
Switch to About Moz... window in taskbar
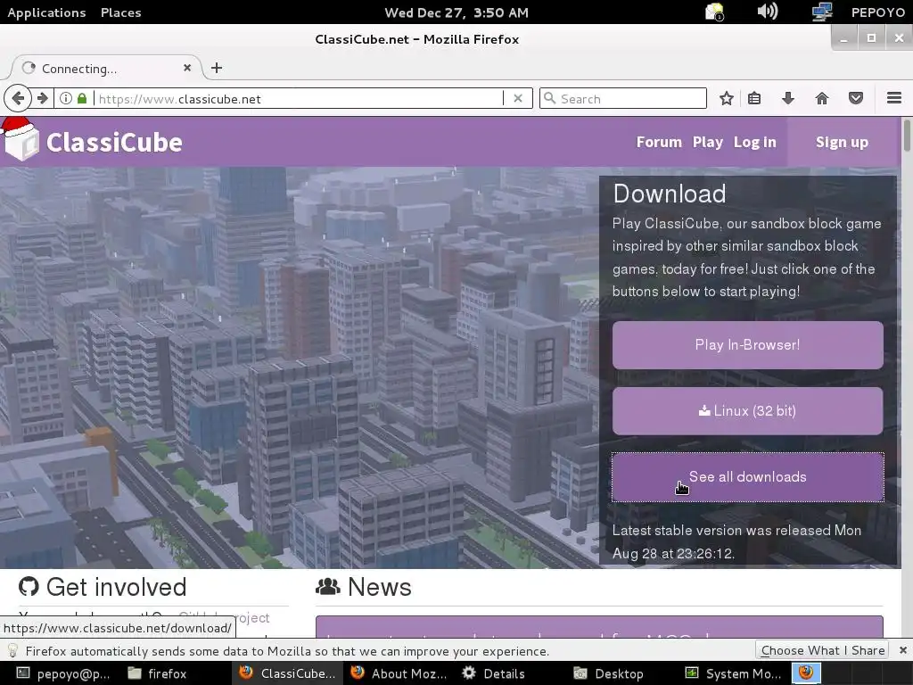pyautogui.click(x=399, y=673)
